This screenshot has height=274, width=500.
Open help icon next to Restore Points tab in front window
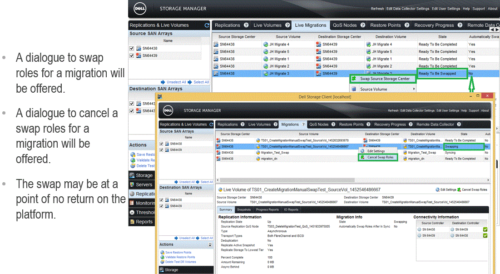[368, 125]
